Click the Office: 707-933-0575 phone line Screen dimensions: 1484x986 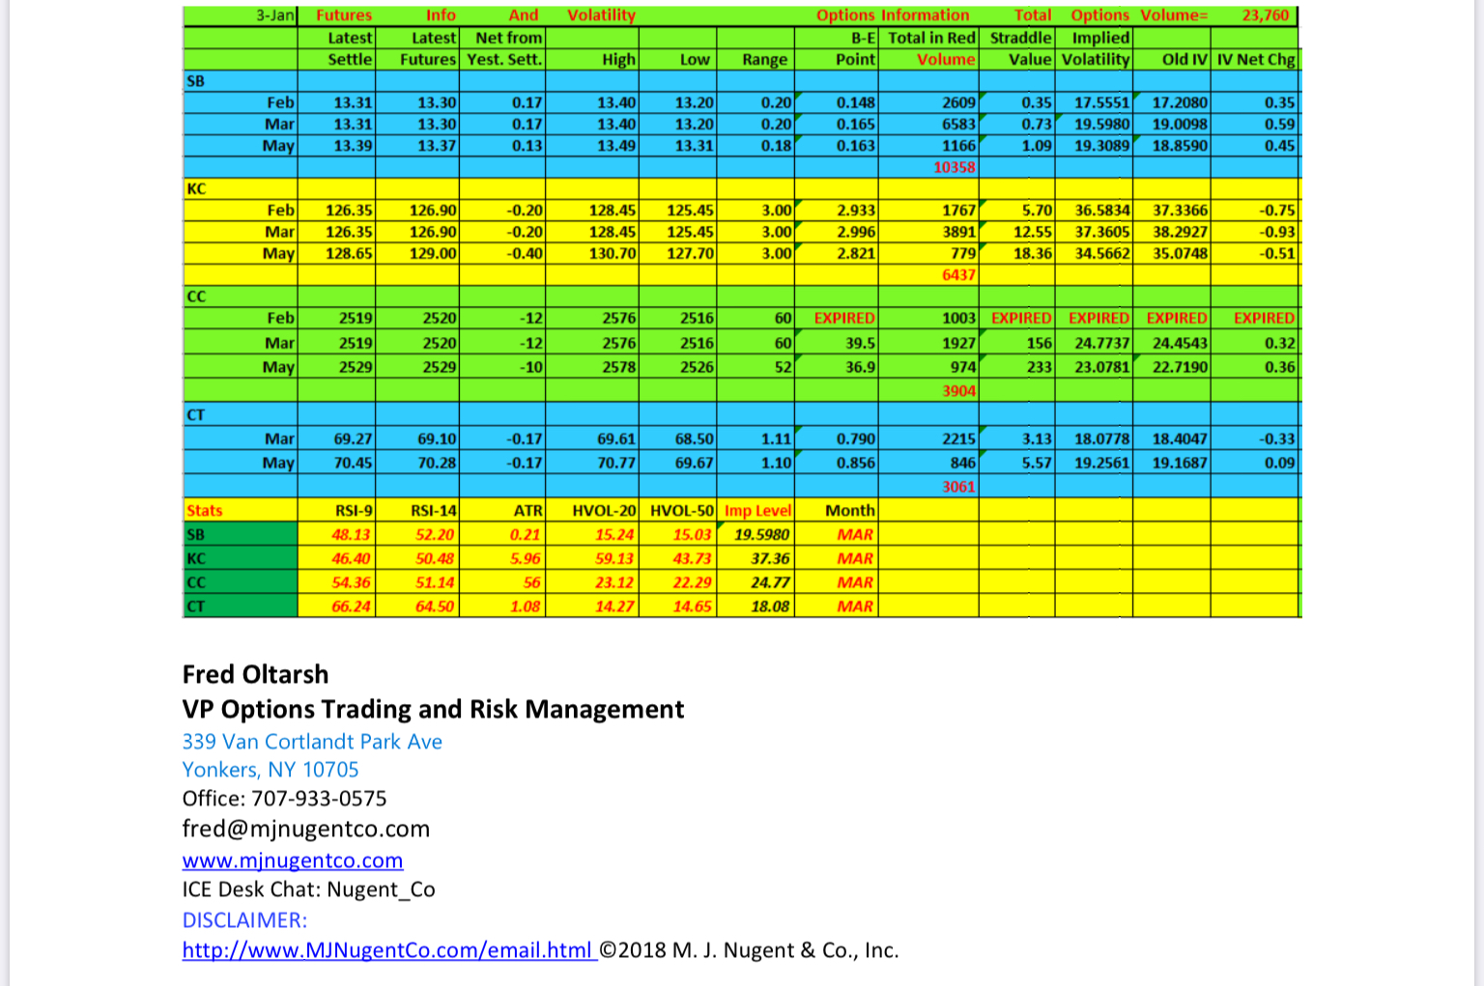[x=285, y=799]
